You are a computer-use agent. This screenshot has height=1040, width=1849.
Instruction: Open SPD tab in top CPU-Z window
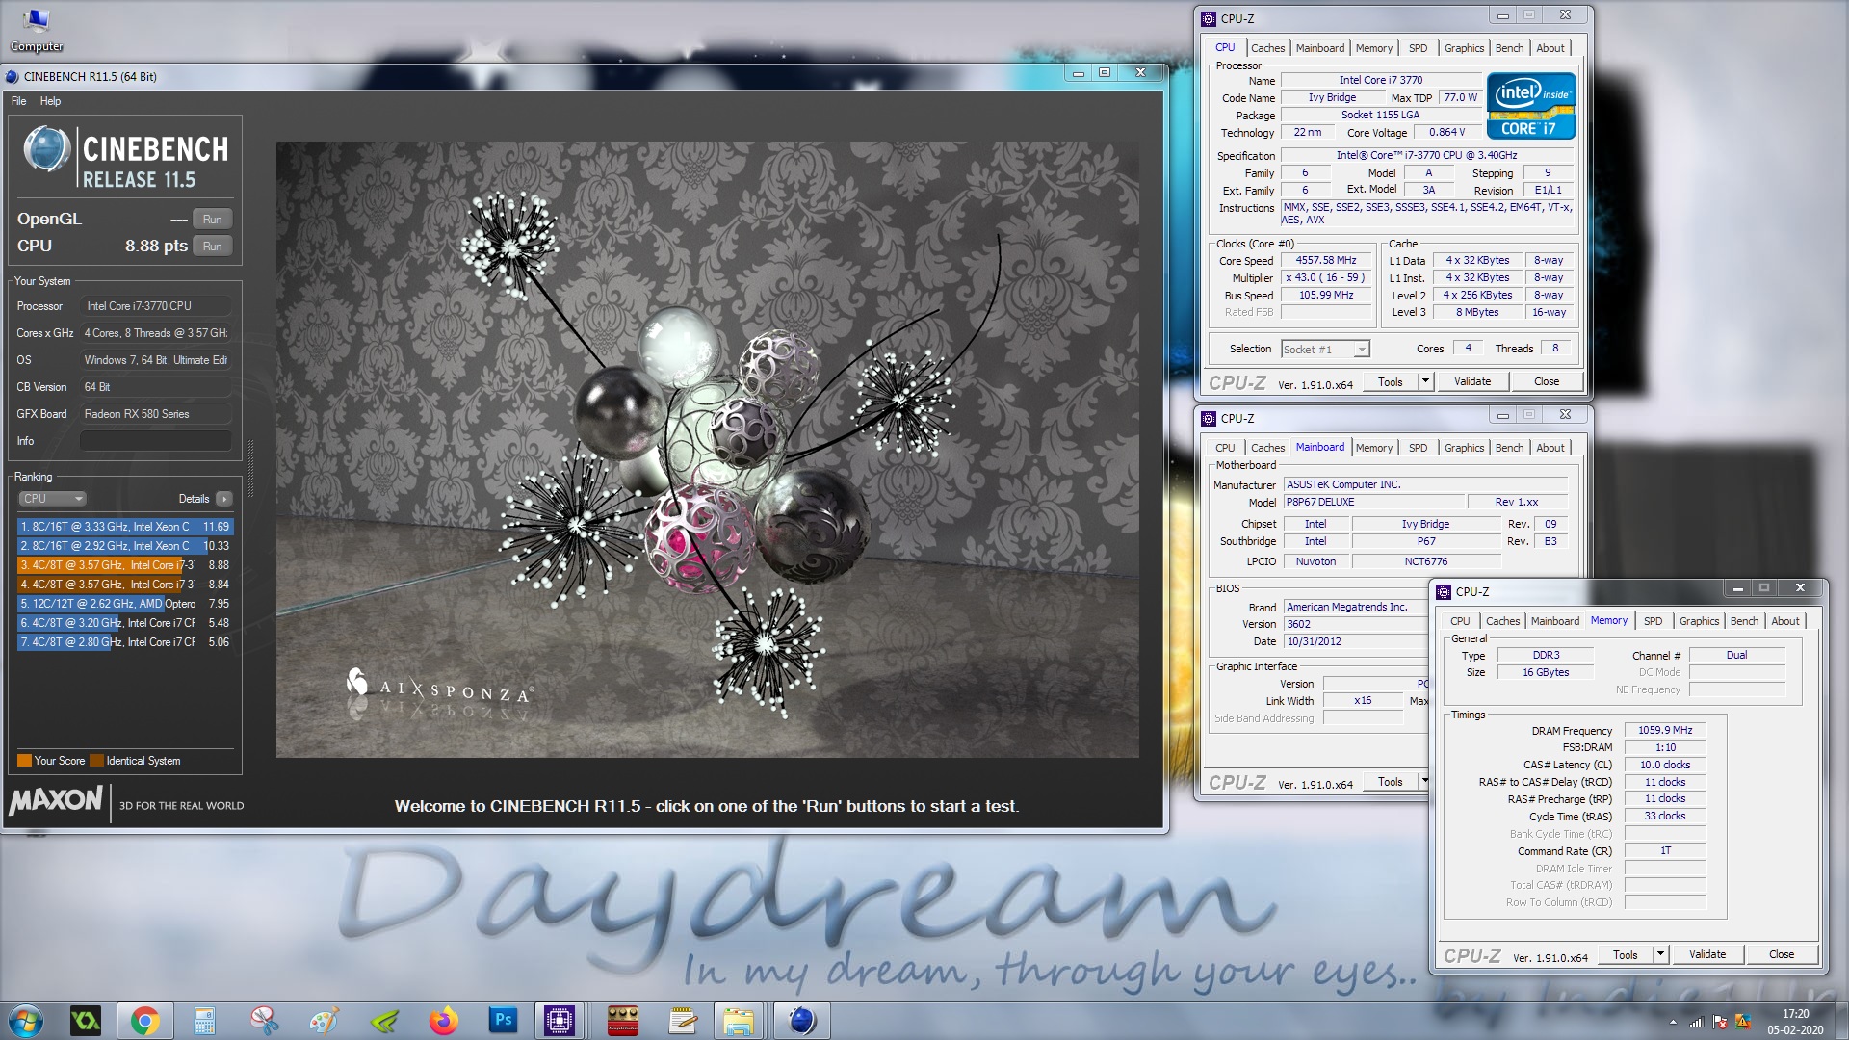[x=1418, y=48]
